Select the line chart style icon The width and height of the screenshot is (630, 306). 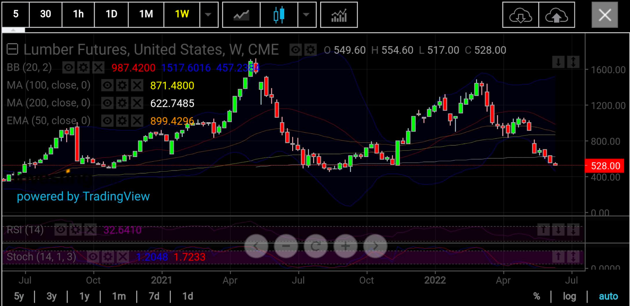(241, 15)
